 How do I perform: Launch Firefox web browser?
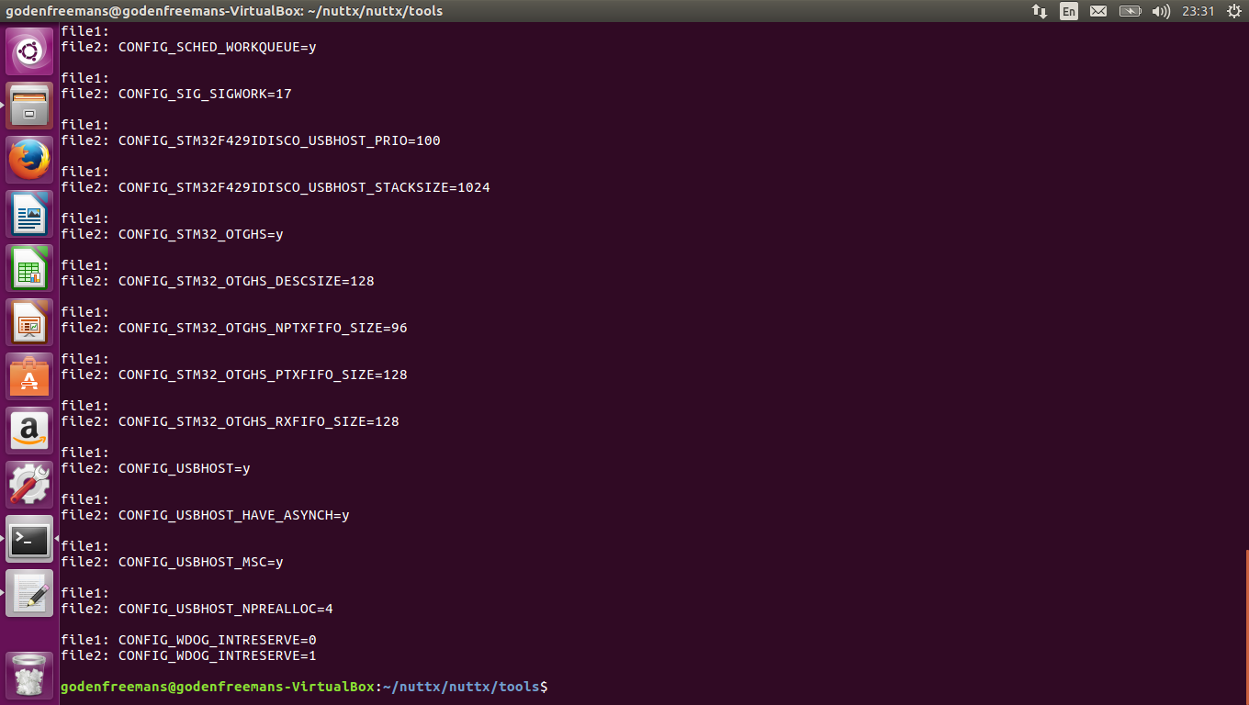29,160
